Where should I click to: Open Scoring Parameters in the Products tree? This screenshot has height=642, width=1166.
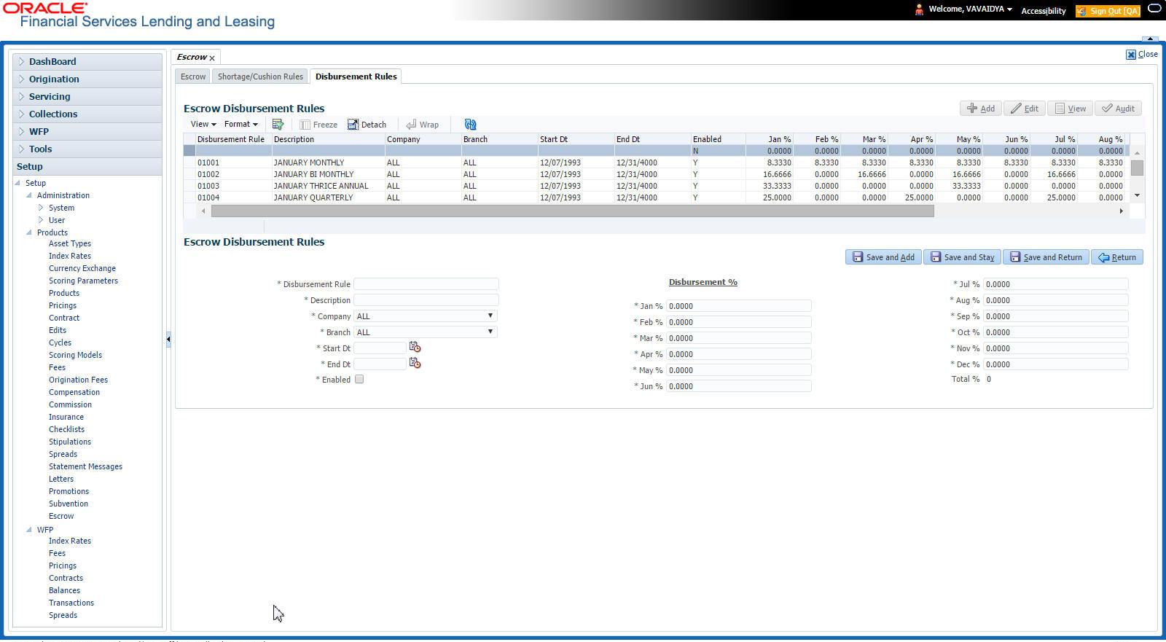coord(83,281)
